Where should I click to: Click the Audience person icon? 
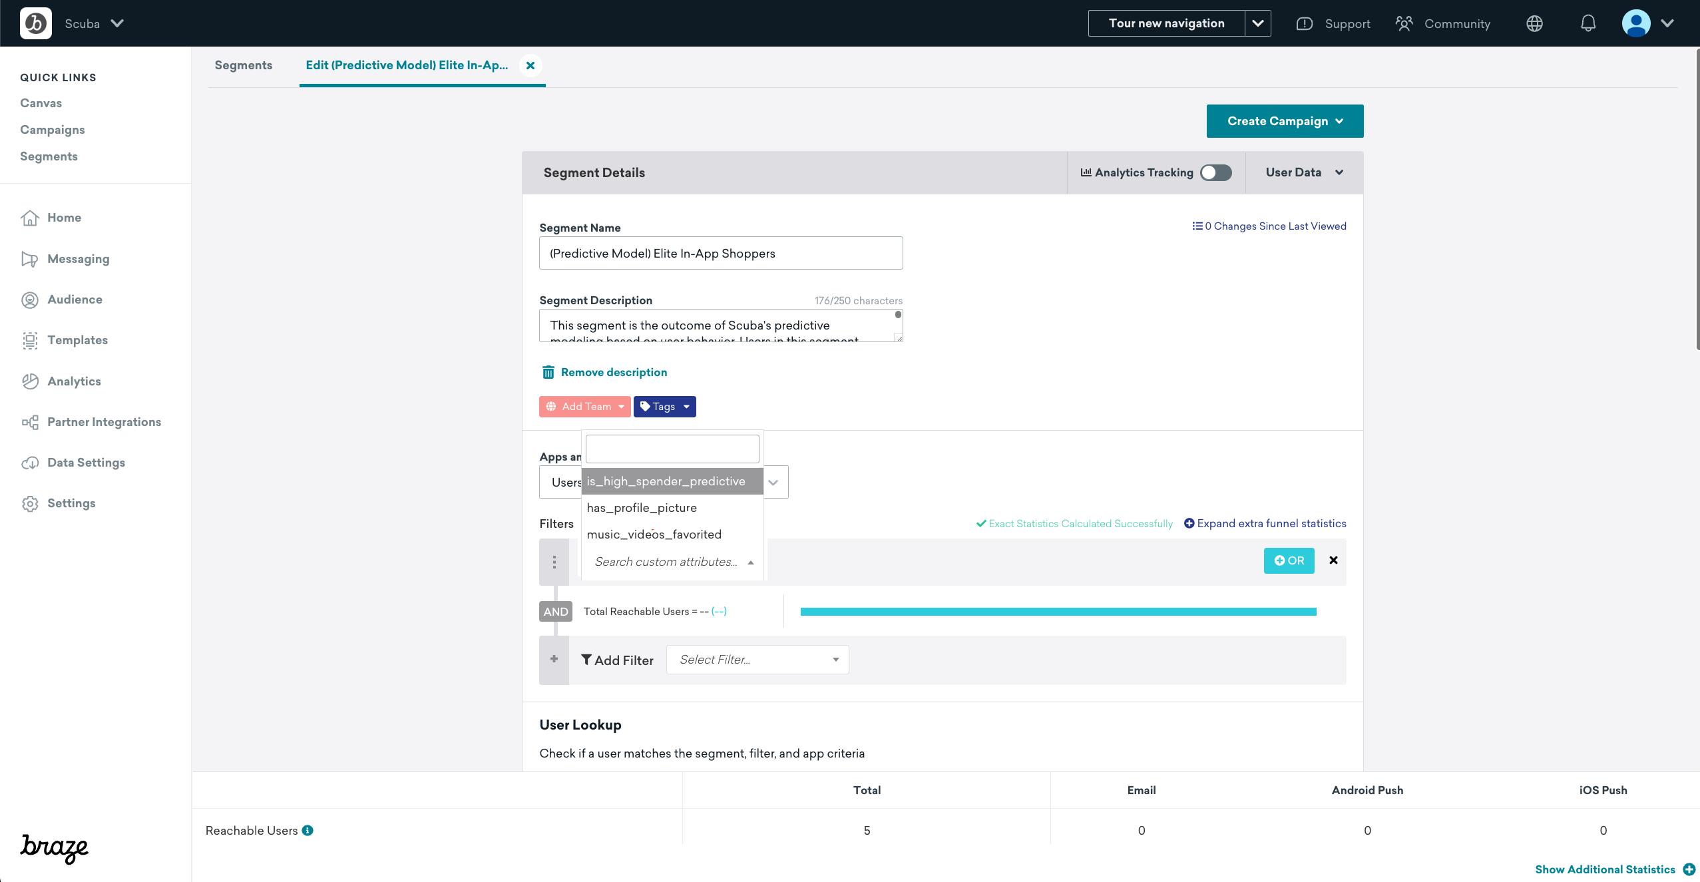point(30,300)
